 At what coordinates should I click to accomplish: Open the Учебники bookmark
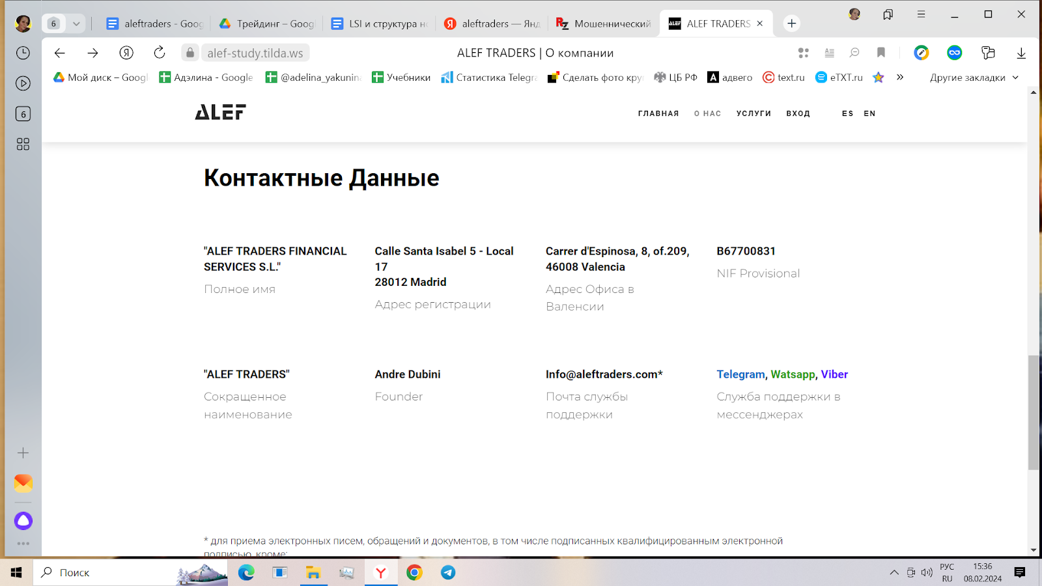[x=401, y=77]
